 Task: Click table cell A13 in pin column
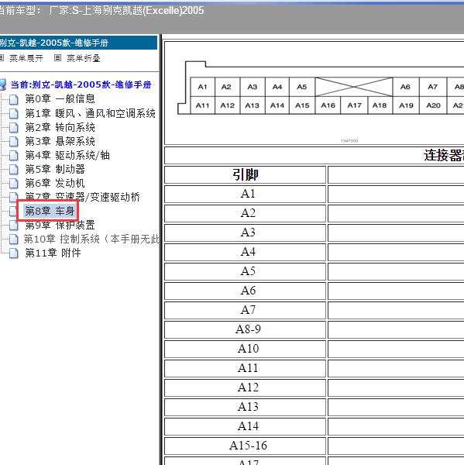(x=246, y=407)
